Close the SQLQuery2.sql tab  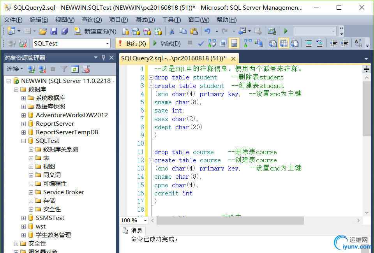point(233,59)
